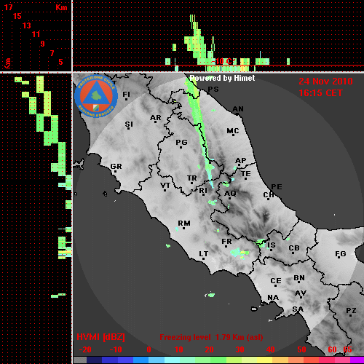This screenshot has height=364, width=364.
Task: Click the "17" km altitude label
Action: tap(8, 7)
